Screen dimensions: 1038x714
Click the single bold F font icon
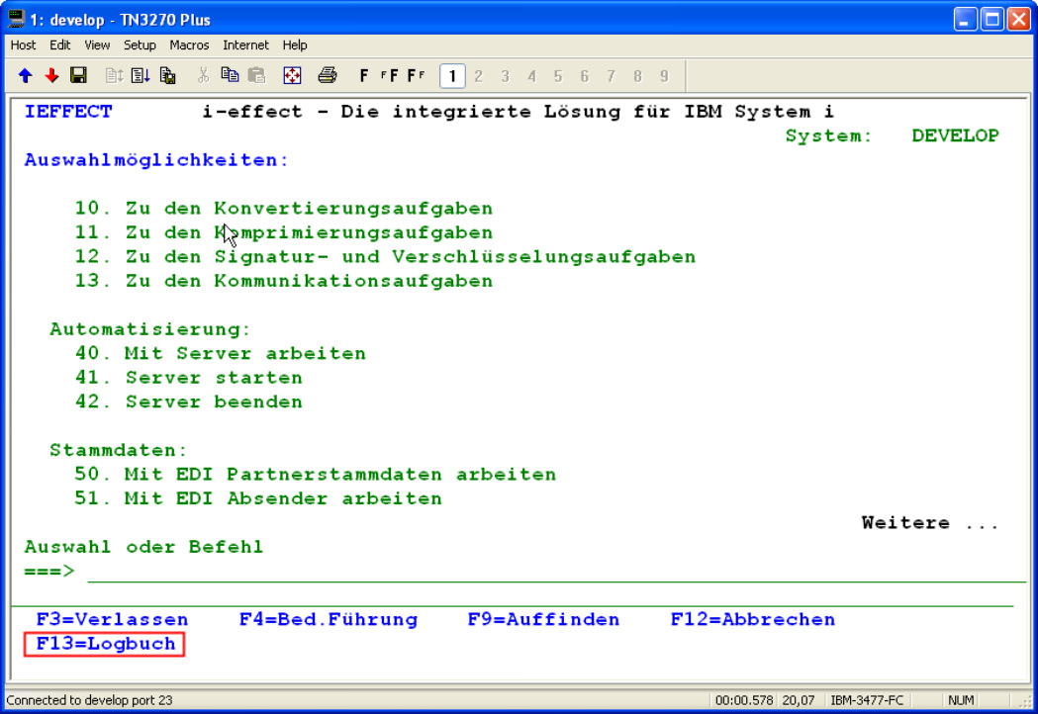click(x=364, y=76)
